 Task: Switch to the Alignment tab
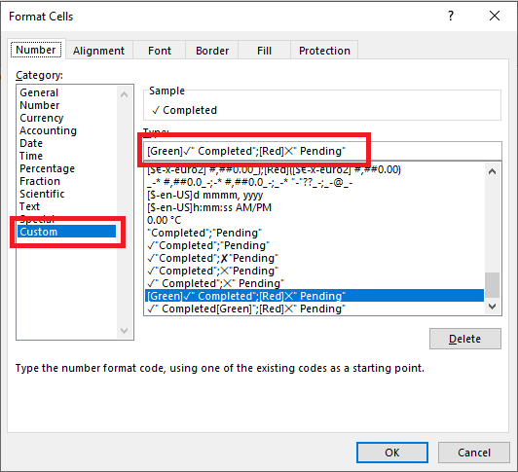(x=98, y=51)
